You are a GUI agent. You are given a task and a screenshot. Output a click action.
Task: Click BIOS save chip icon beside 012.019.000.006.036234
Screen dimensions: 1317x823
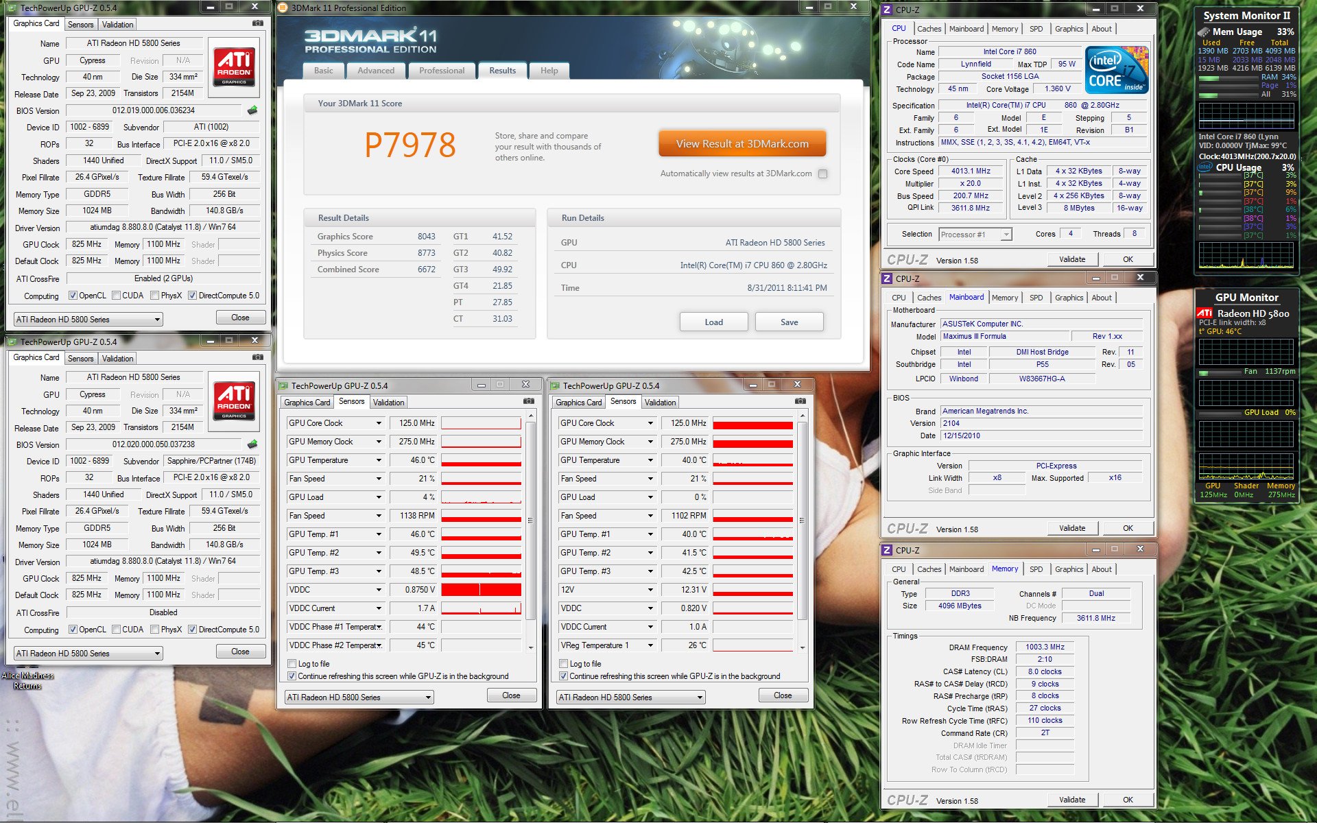[x=252, y=110]
